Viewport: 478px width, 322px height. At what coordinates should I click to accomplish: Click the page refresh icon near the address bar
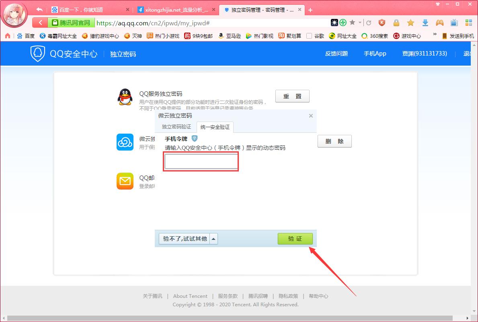(368, 23)
